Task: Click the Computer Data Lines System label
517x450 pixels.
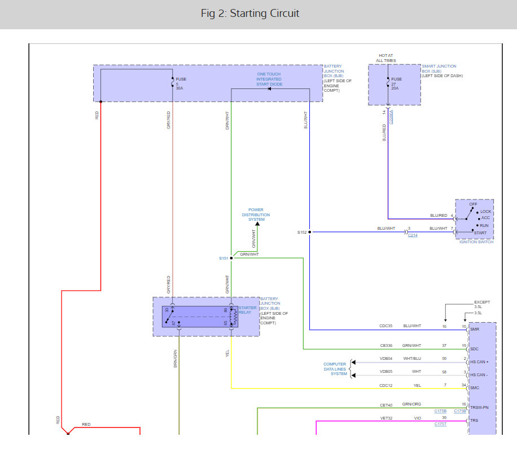Action: tap(335, 369)
